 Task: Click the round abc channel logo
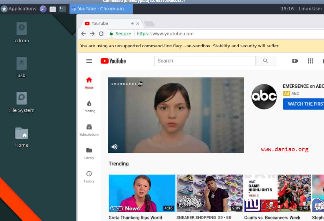pyautogui.click(x=264, y=97)
